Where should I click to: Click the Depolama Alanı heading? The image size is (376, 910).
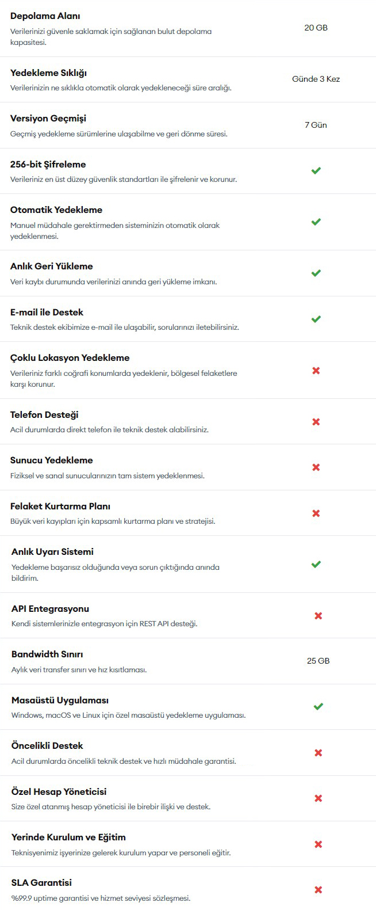(45, 16)
